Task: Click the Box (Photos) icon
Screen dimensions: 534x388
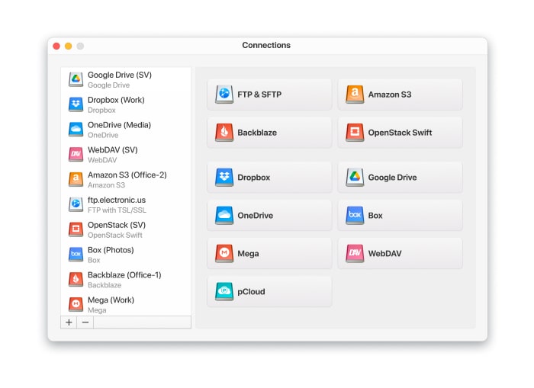Action: (76, 255)
